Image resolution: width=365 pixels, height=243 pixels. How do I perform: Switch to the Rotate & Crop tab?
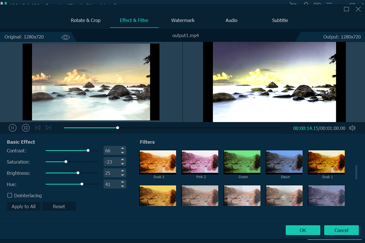[x=86, y=20]
